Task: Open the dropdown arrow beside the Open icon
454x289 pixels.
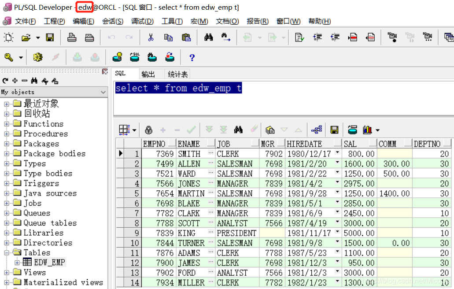Action: coord(38,37)
